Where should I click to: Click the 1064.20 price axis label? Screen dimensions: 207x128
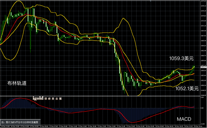pyautogui.click(x=204, y=46)
